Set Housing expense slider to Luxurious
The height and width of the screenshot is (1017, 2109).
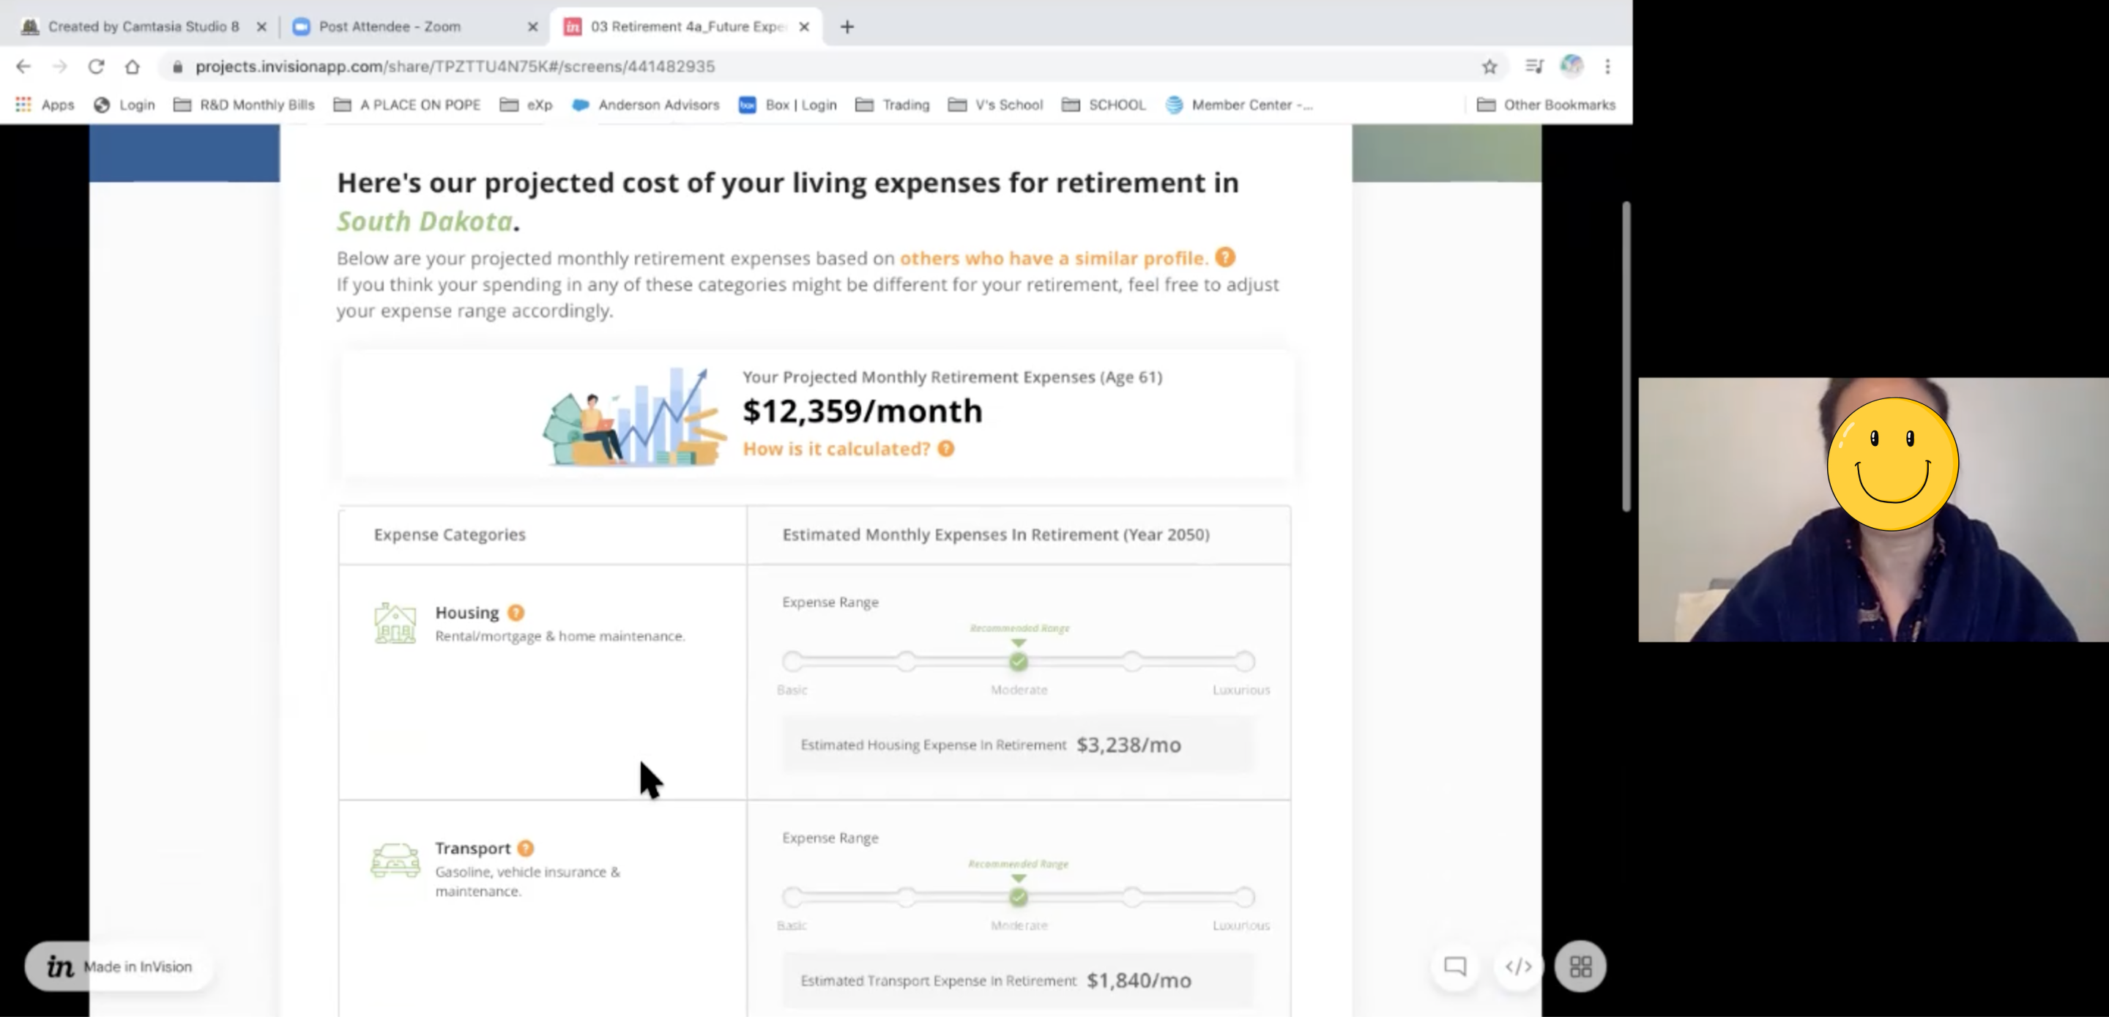coord(1244,661)
